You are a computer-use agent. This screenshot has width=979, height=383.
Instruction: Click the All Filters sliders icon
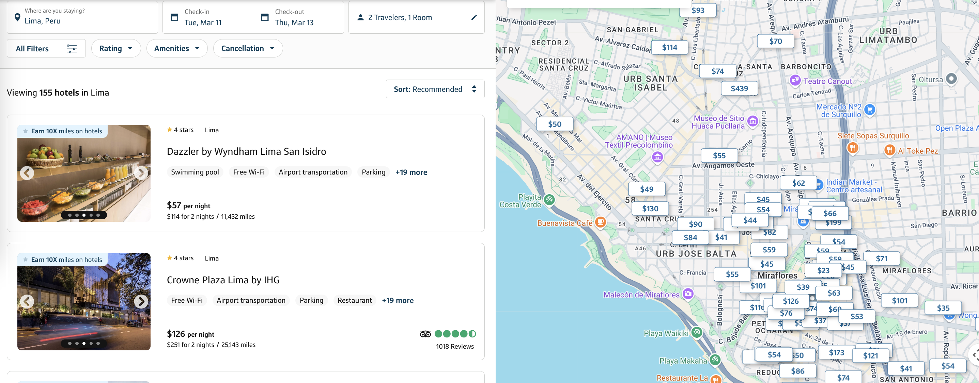click(72, 49)
